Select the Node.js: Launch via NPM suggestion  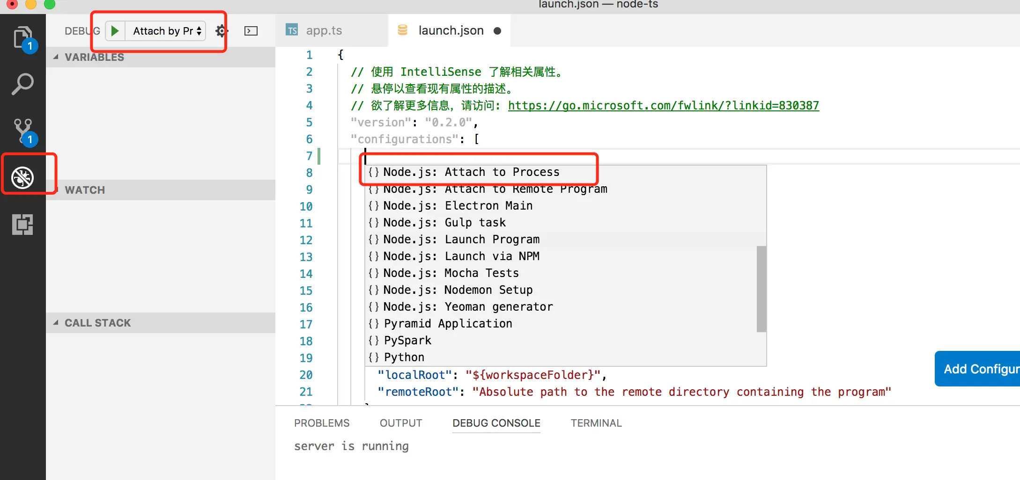pos(565,256)
